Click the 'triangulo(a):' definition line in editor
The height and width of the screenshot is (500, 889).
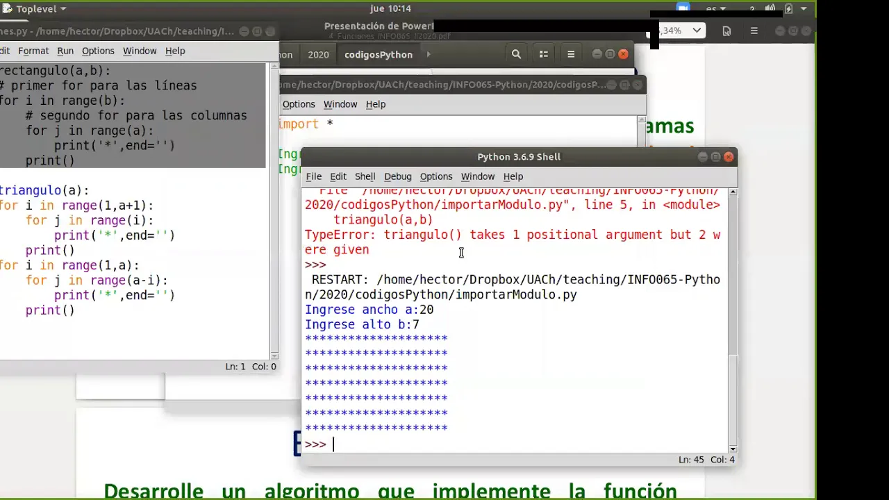(44, 190)
